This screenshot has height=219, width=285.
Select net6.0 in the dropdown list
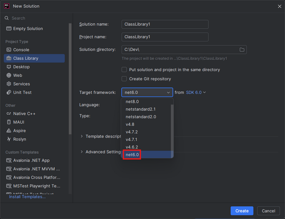coord(146,155)
